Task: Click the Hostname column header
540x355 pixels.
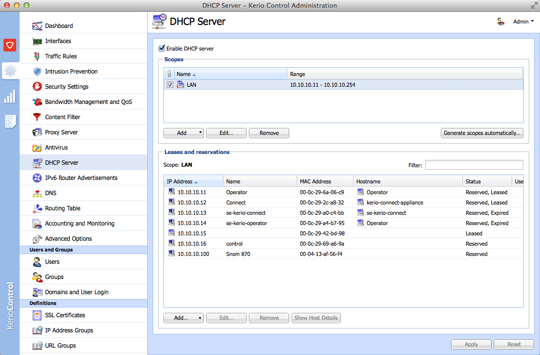Action: tap(408, 181)
